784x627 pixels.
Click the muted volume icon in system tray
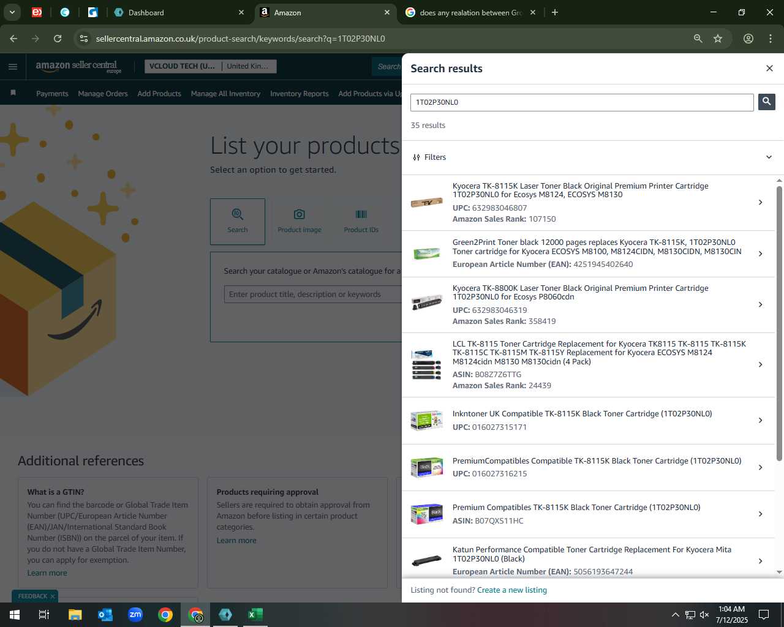[x=704, y=615]
